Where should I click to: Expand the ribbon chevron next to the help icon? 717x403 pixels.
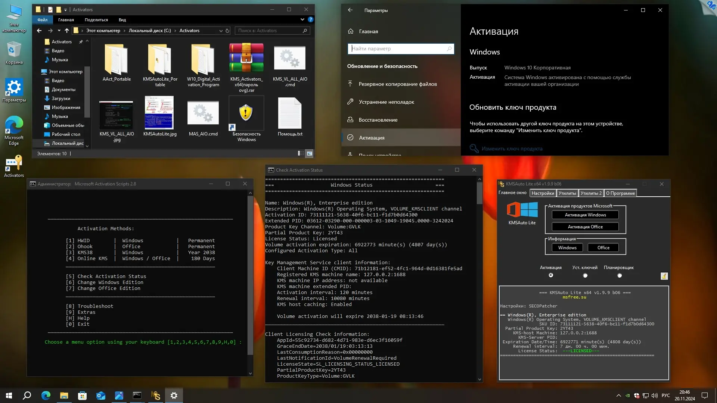click(302, 19)
